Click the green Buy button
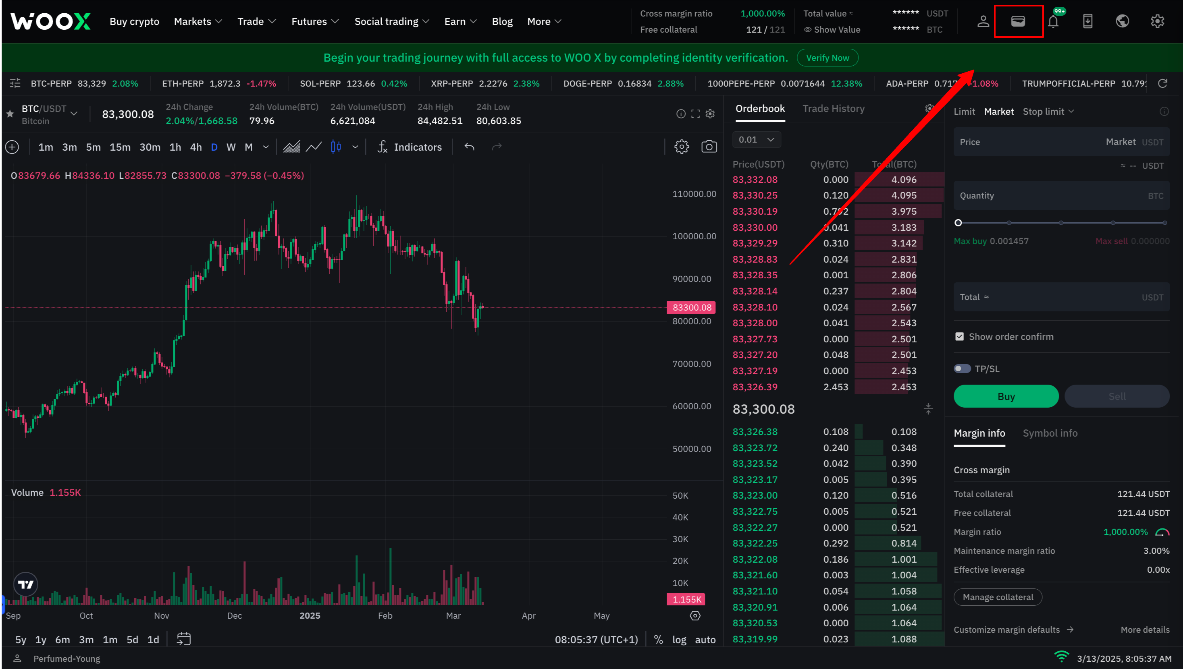 1006,396
